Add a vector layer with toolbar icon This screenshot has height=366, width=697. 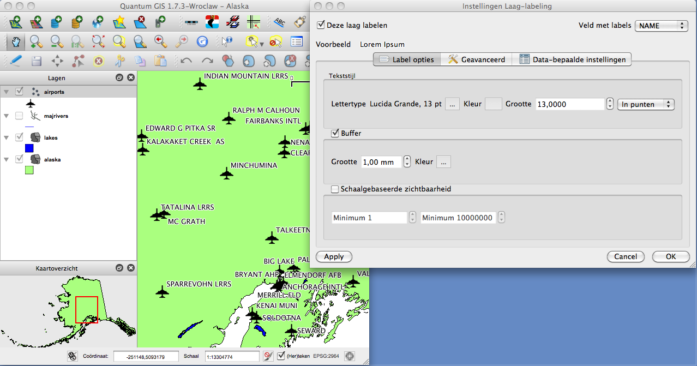(x=15, y=22)
